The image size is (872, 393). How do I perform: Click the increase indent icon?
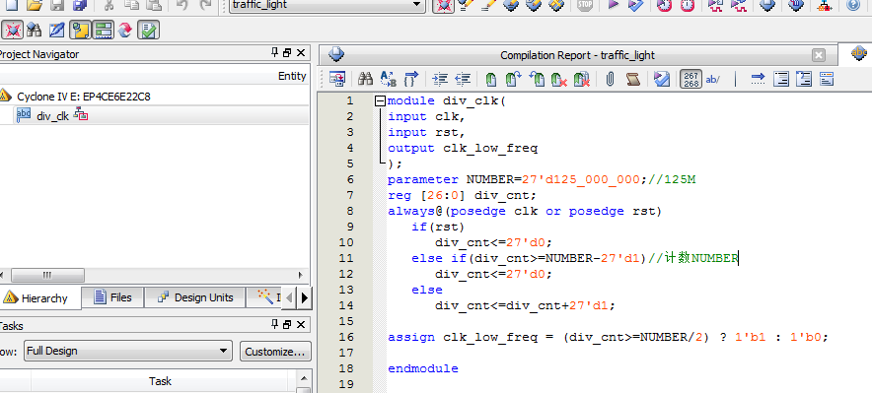[440, 79]
